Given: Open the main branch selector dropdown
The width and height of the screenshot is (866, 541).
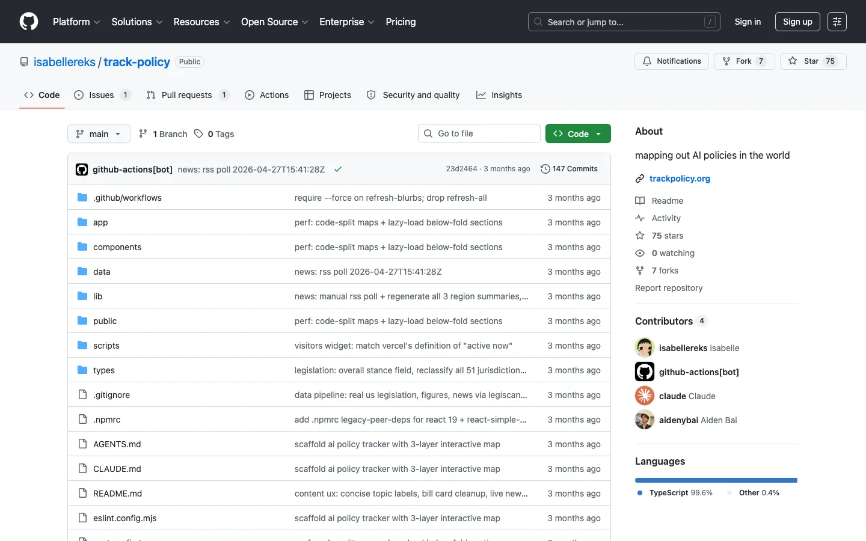Looking at the screenshot, I should 99,133.
